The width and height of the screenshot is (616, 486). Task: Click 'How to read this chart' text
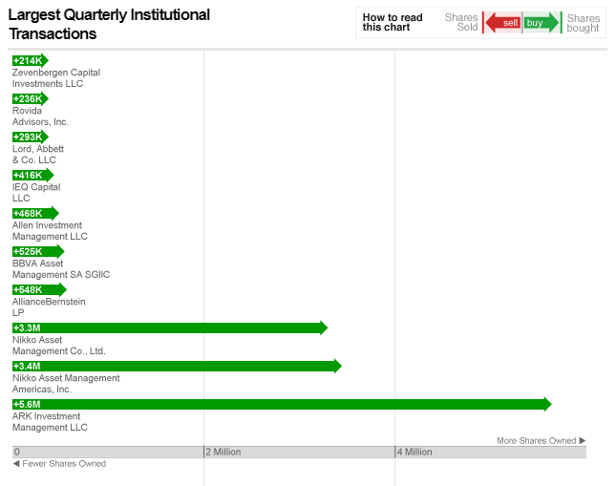tap(393, 22)
